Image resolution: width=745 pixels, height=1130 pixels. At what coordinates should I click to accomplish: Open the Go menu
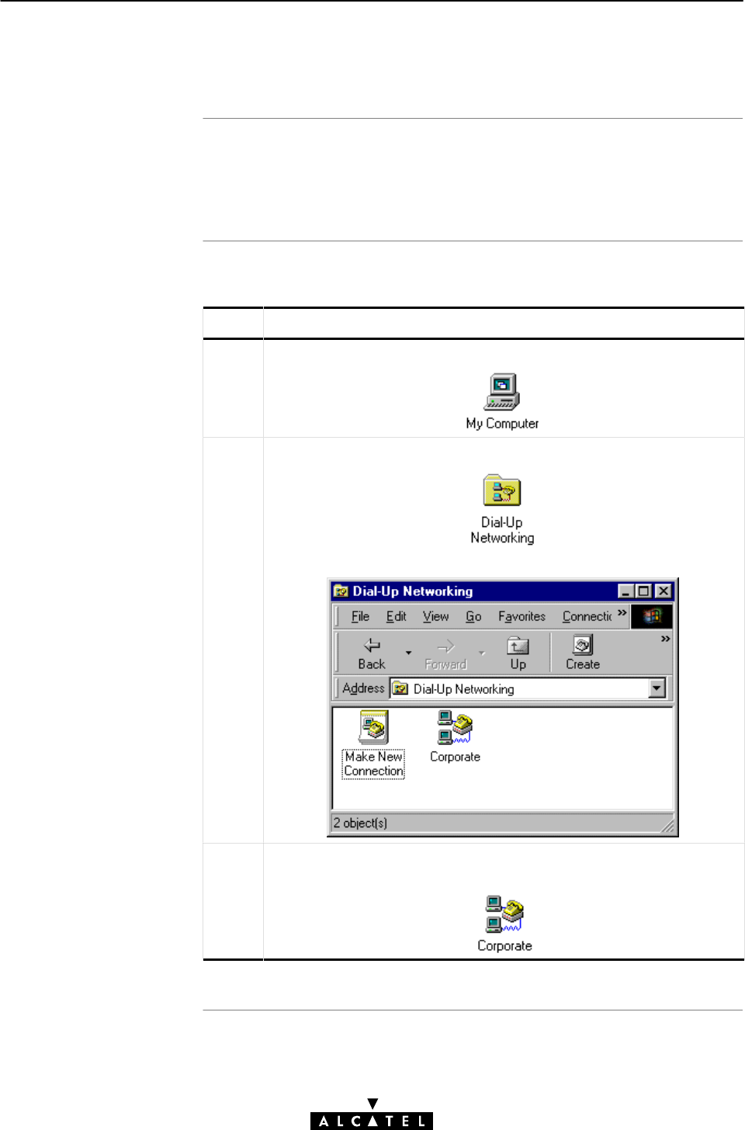[x=473, y=616]
